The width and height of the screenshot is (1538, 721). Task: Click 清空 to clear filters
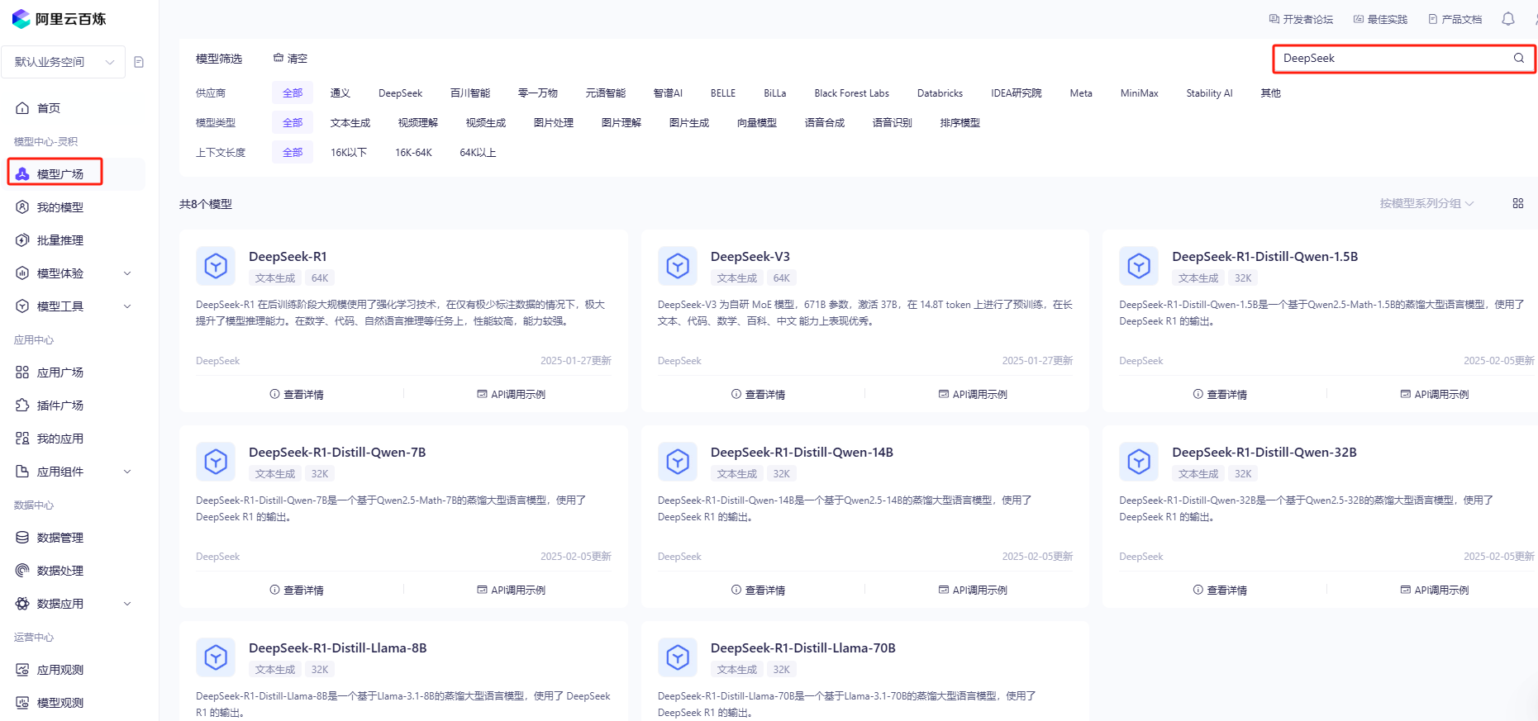[x=290, y=59]
